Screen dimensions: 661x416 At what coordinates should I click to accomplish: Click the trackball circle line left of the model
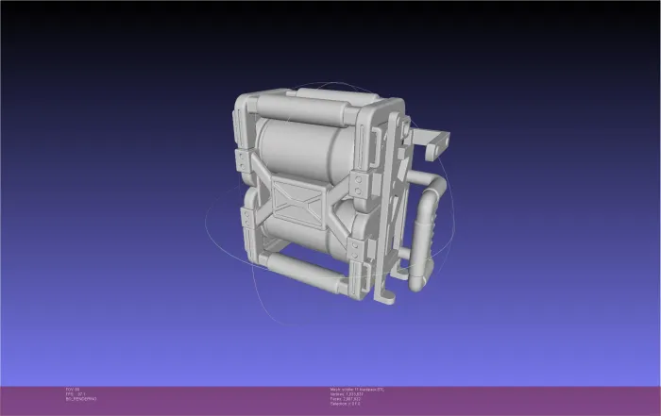(x=207, y=217)
